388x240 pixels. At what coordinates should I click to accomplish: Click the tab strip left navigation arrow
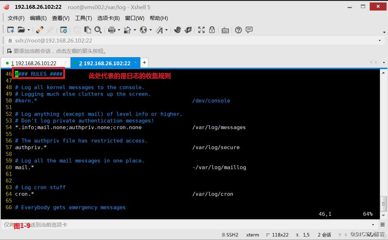(x=371, y=62)
